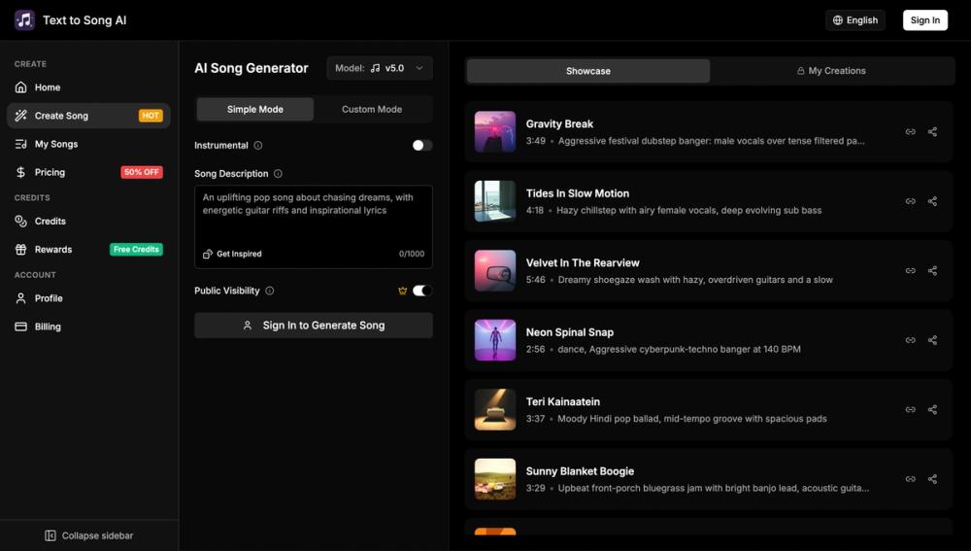The height and width of the screenshot is (551, 971).
Task: Share icon for Tides In Slow Motion
Action: 932,201
